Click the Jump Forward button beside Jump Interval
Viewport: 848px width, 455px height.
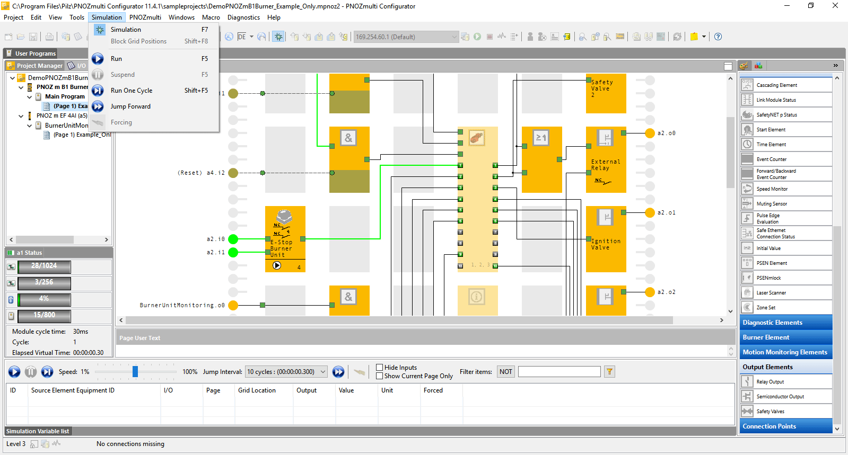pos(338,372)
